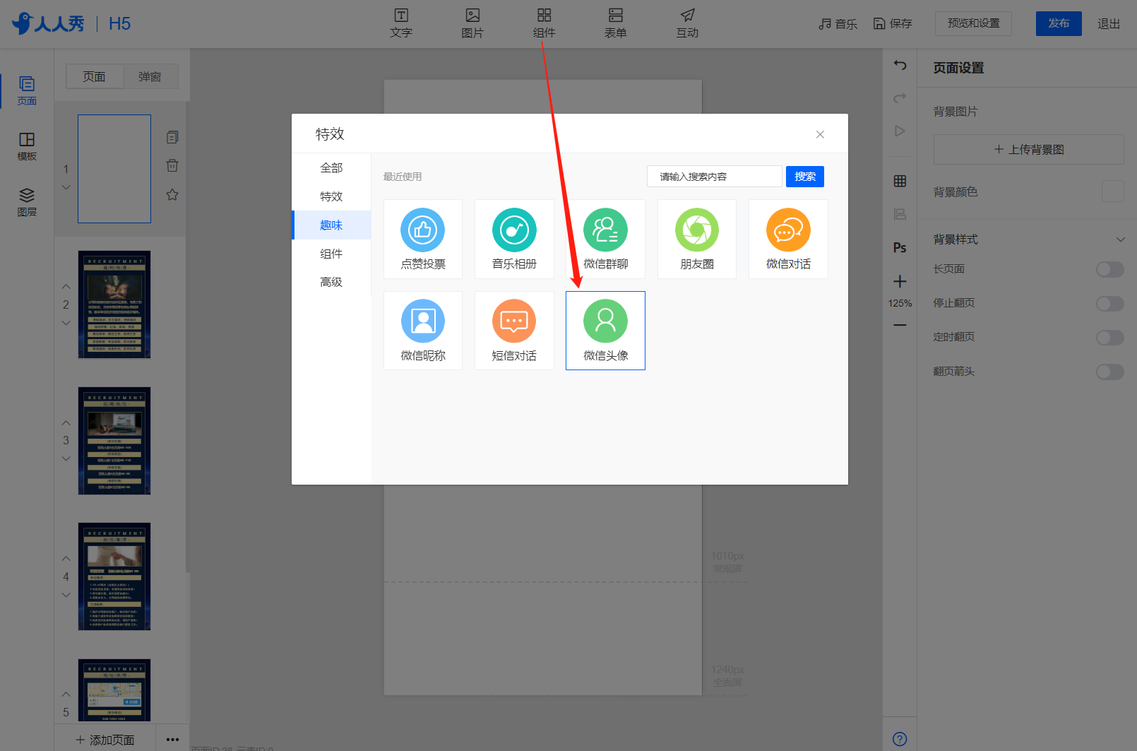
Task: Move page 2 up with chevron
Action: [x=66, y=286]
